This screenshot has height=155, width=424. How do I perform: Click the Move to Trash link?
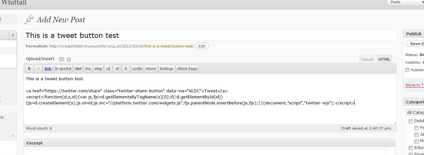point(414,85)
